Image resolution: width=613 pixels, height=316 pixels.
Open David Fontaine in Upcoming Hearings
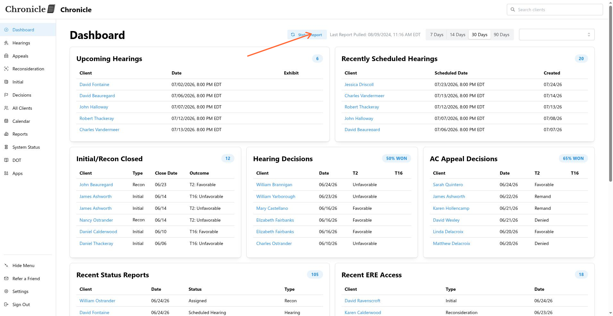point(94,84)
